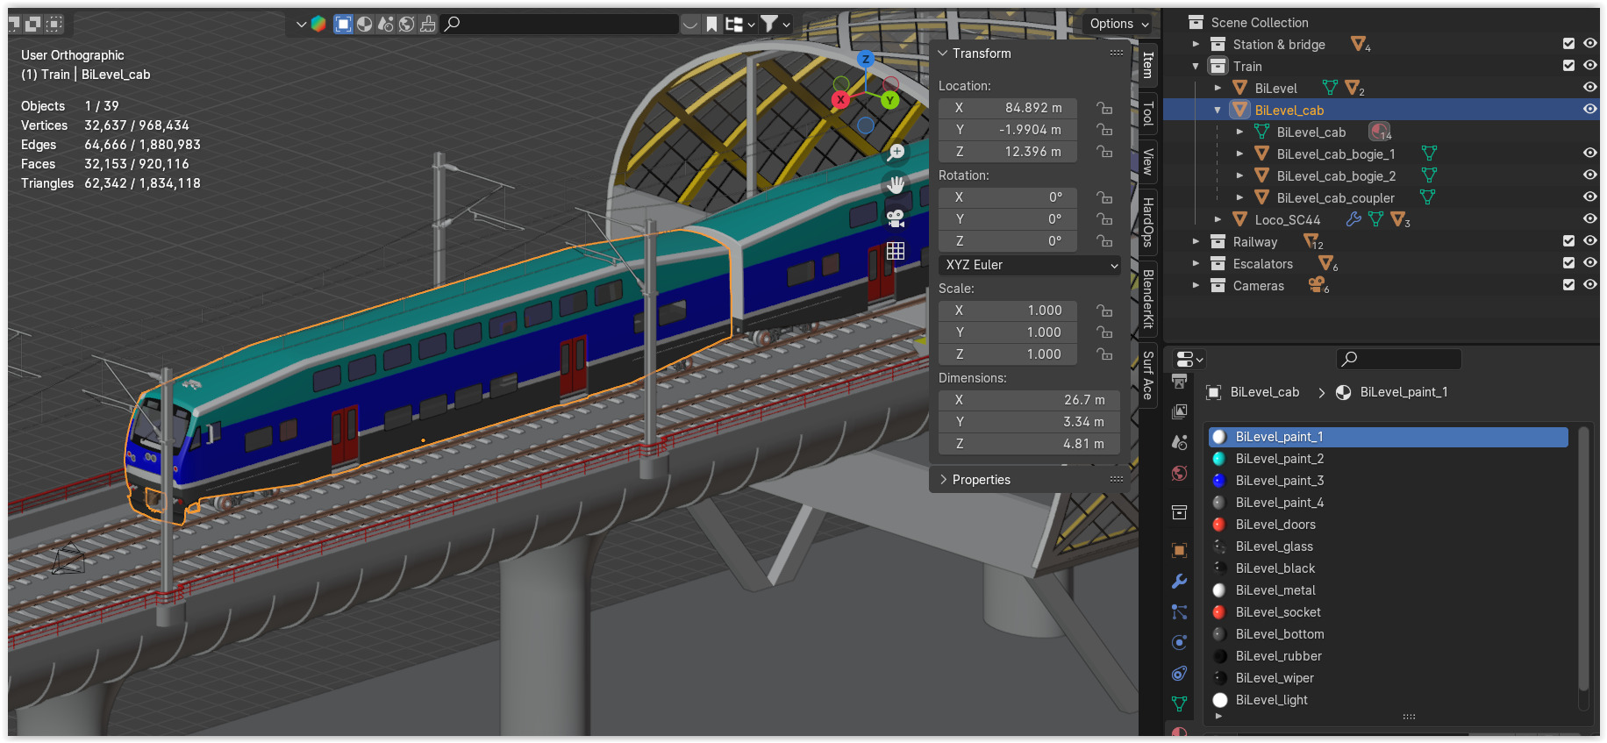
Task: Open the Physics properties tab icon
Action: tap(1180, 642)
